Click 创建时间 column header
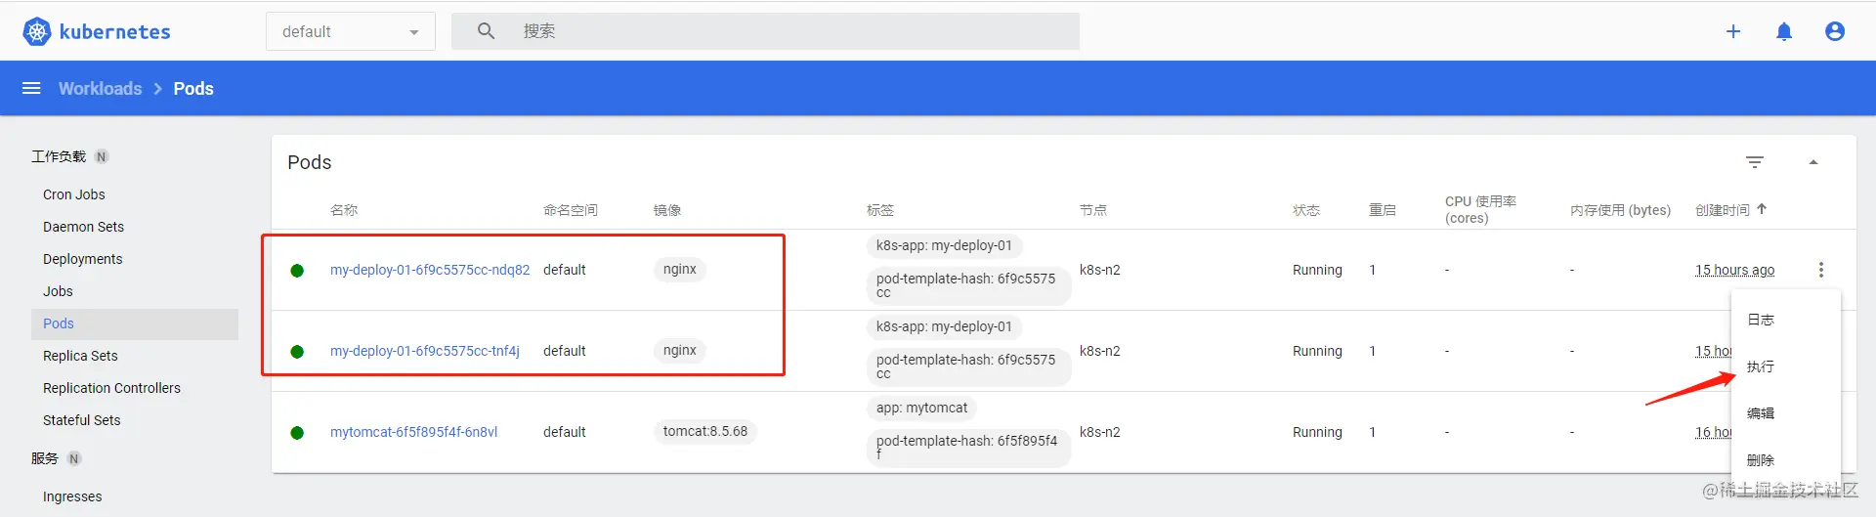This screenshot has height=517, width=1876. pos(1723,210)
